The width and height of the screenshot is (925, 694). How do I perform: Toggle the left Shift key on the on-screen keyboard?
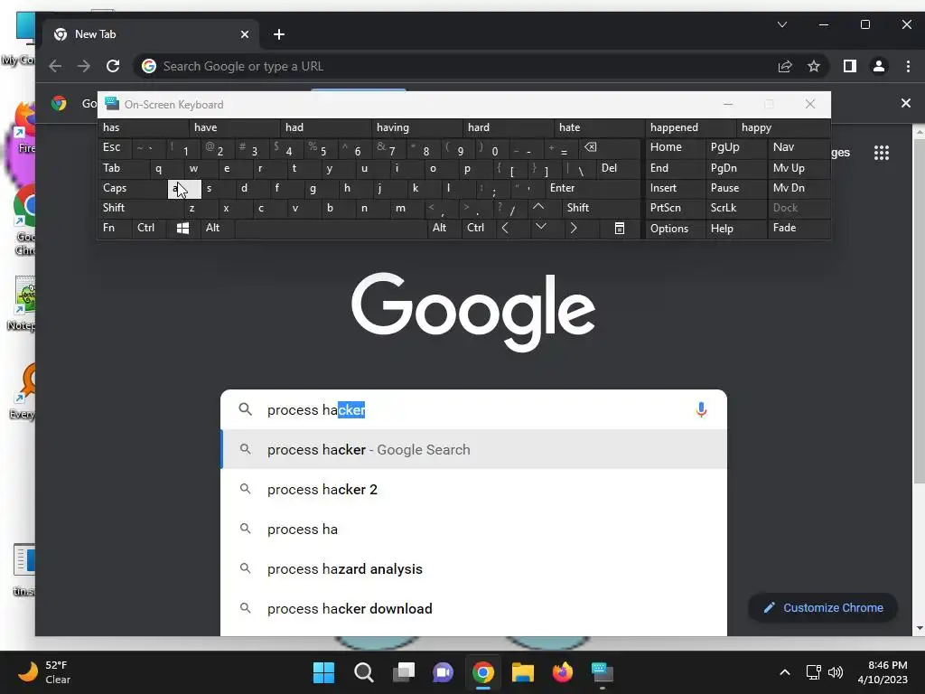click(x=142, y=208)
